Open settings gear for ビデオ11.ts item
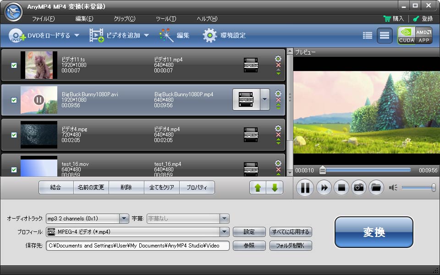This screenshot has width=440, height=275. (277, 59)
